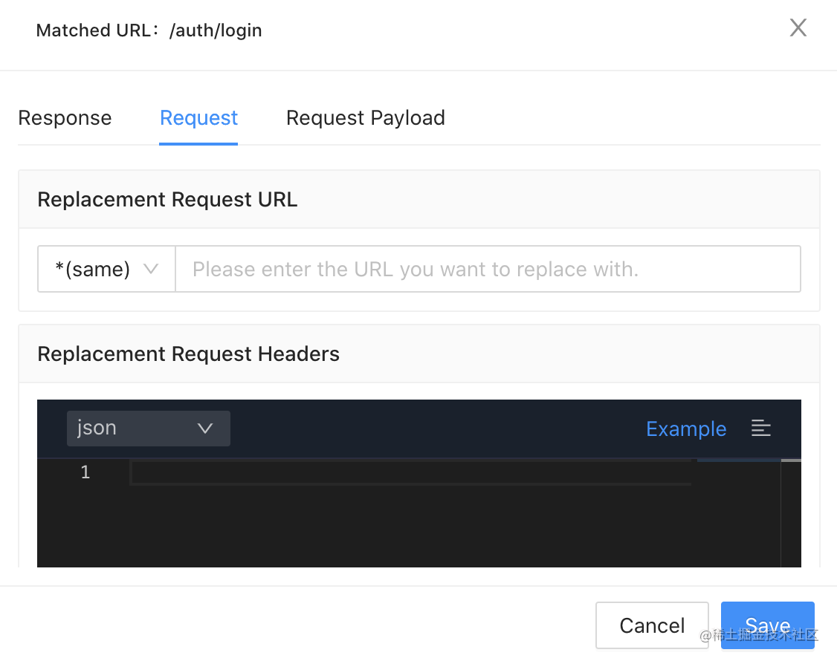Viewport: 837px width, 661px height.
Task: Close the Matched URL dialog
Action: tap(798, 27)
